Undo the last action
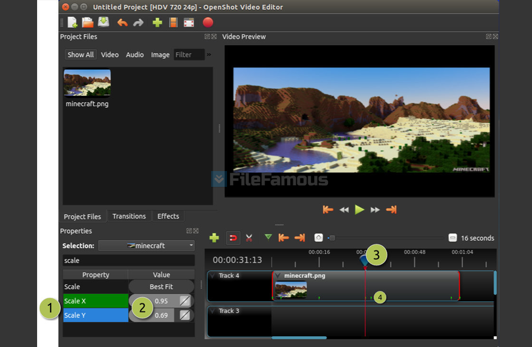Viewport: 532px width, 347px height. tap(122, 23)
